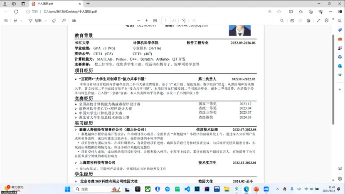
Task: Toggle the read aloud button
Action: pos(64,20)
